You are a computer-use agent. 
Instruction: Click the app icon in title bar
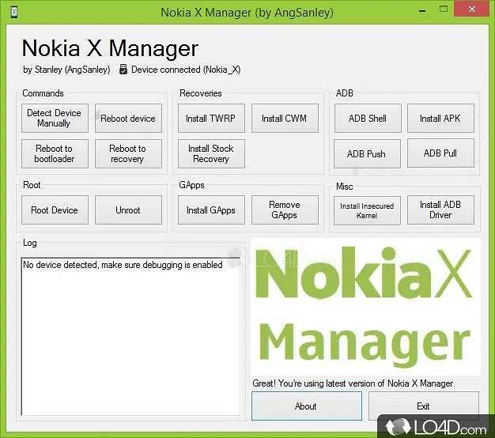[14, 12]
